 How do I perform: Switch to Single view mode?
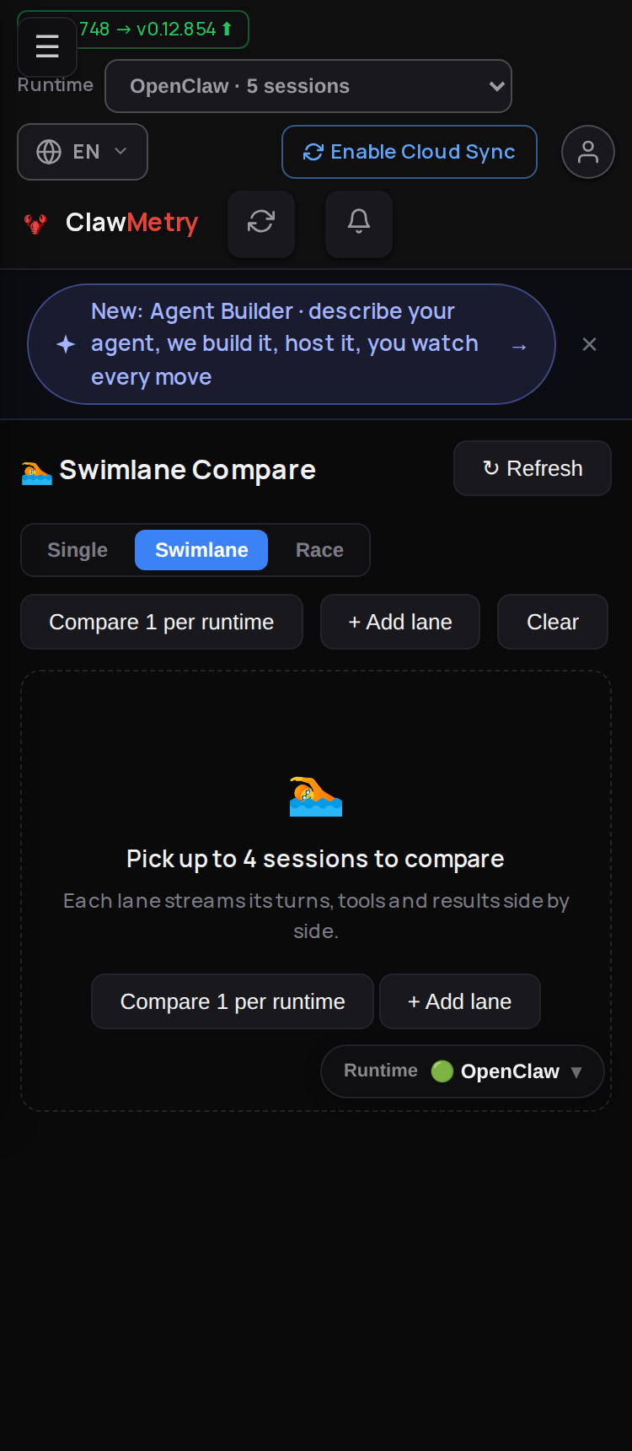click(x=78, y=550)
